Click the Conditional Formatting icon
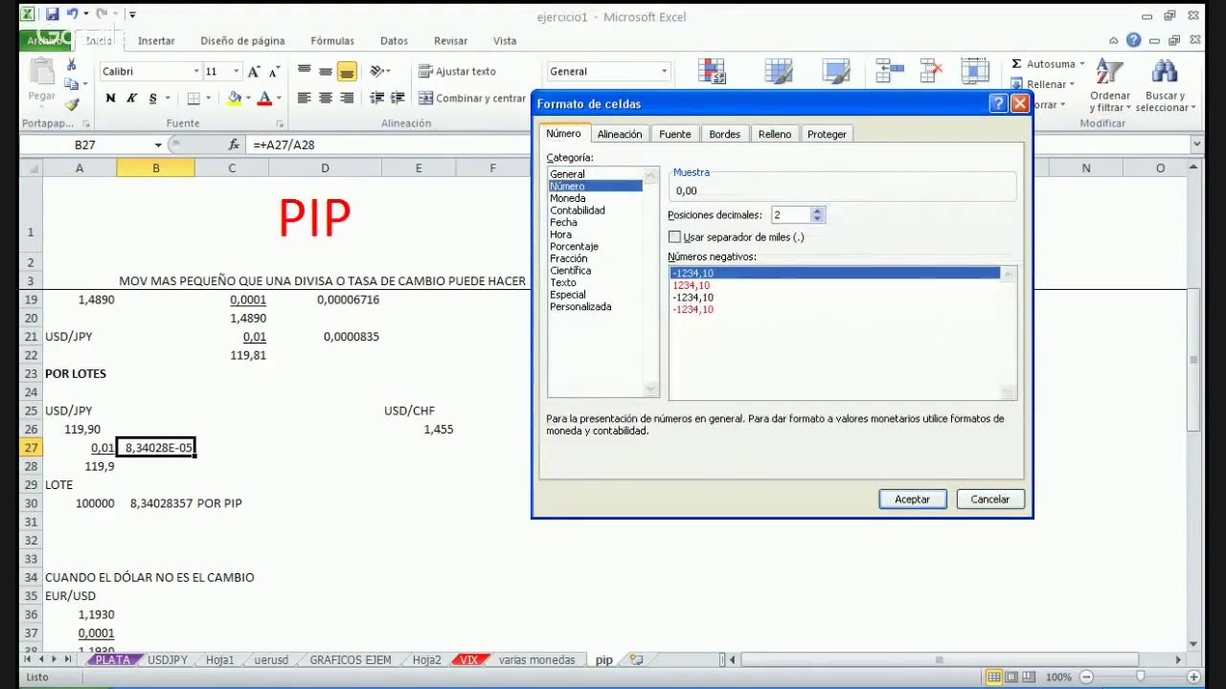 [713, 73]
